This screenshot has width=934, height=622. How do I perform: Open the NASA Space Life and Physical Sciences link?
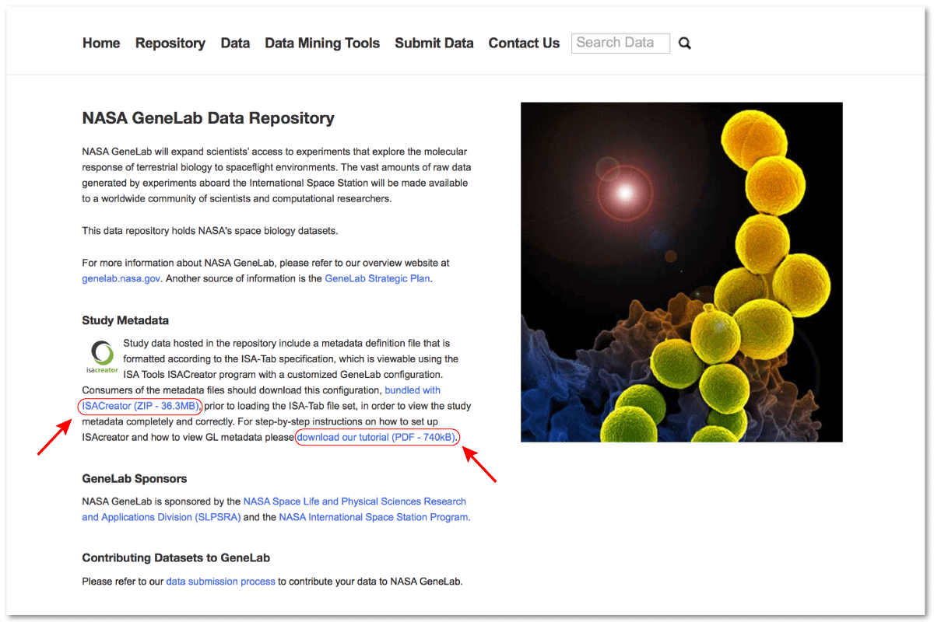pyautogui.click(x=275, y=509)
